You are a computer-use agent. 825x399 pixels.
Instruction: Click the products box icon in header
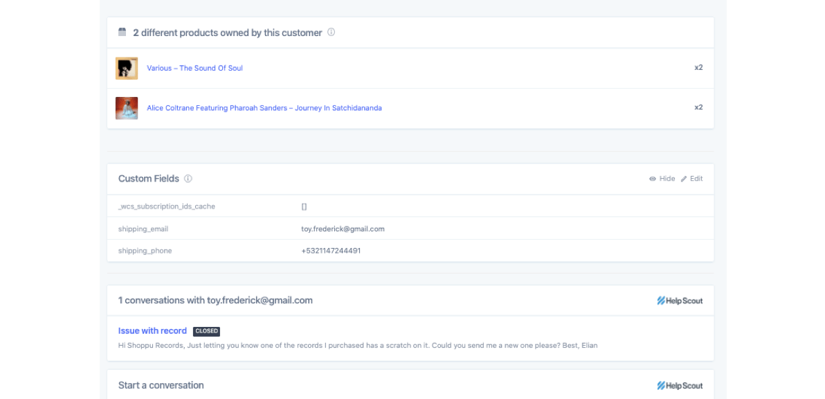[x=123, y=33]
